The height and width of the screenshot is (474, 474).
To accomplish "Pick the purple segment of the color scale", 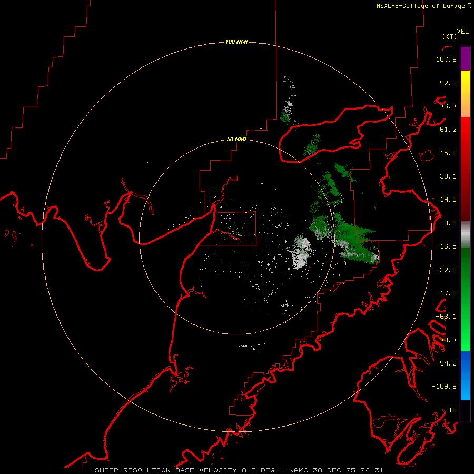I will [465, 58].
